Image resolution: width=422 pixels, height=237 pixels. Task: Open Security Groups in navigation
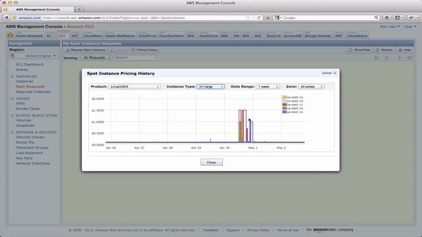point(30,137)
